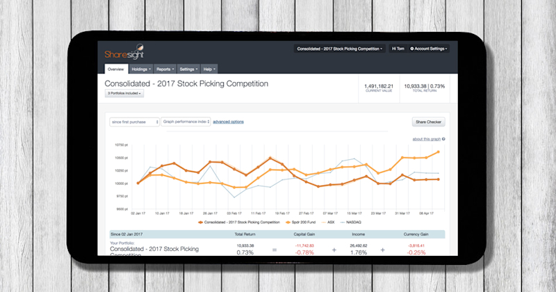Open the about this graph link
This screenshot has height=292, width=556.
(x=427, y=139)
